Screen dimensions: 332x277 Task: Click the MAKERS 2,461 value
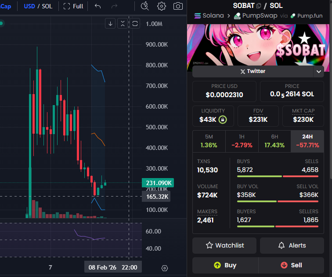(x=206, y=220)
